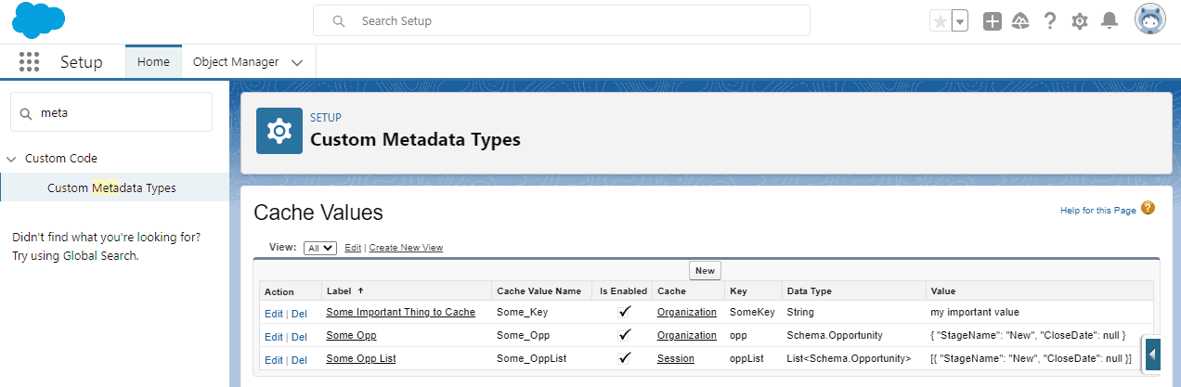Open the View dropdown set to All
This screenshot has height=387, width=1181.
click(319, 248)
